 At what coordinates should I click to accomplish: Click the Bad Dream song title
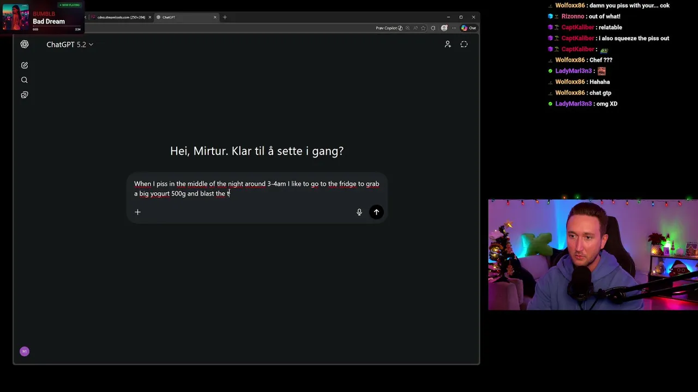pos(49,22)
